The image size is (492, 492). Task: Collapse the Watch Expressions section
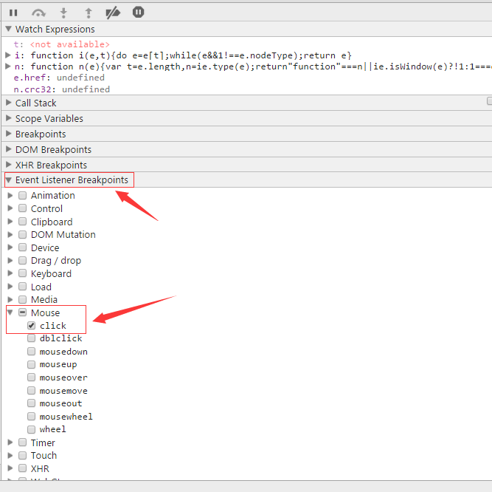click(x=9, y=30)
